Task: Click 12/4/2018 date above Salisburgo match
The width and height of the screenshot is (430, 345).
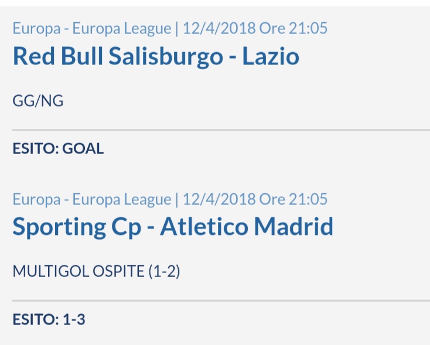Action: [x=219, y=28]
